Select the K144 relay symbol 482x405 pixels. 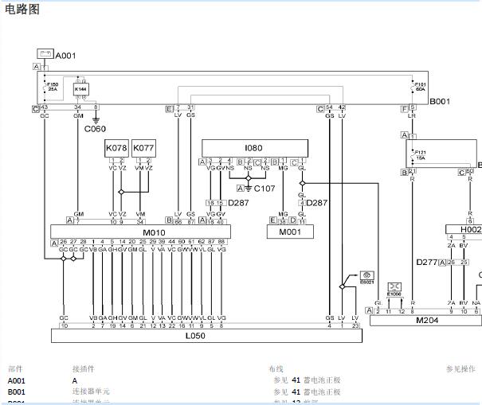[80, 89]
